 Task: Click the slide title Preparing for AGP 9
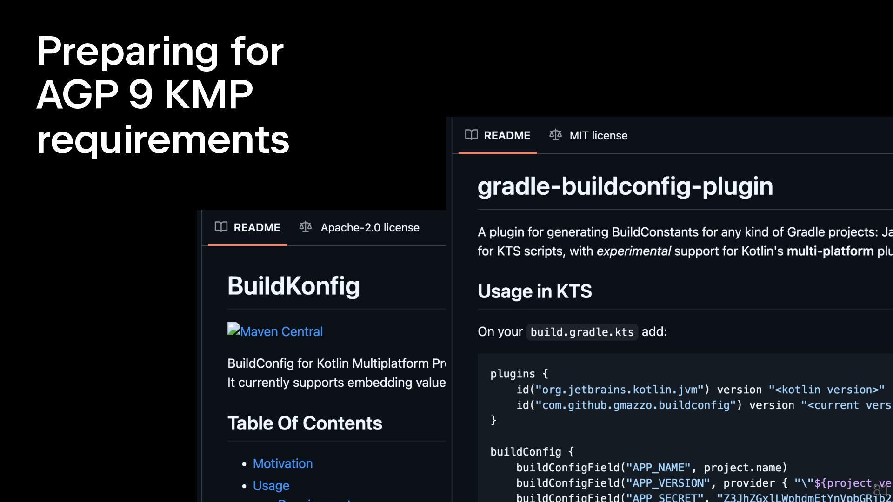point(160,51)
